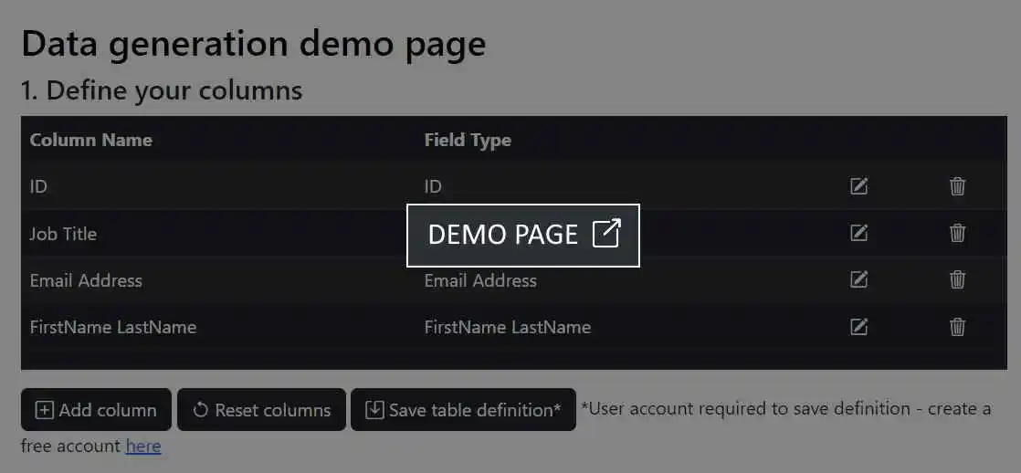Trash the FirstName LastName row

pos(957,326)
